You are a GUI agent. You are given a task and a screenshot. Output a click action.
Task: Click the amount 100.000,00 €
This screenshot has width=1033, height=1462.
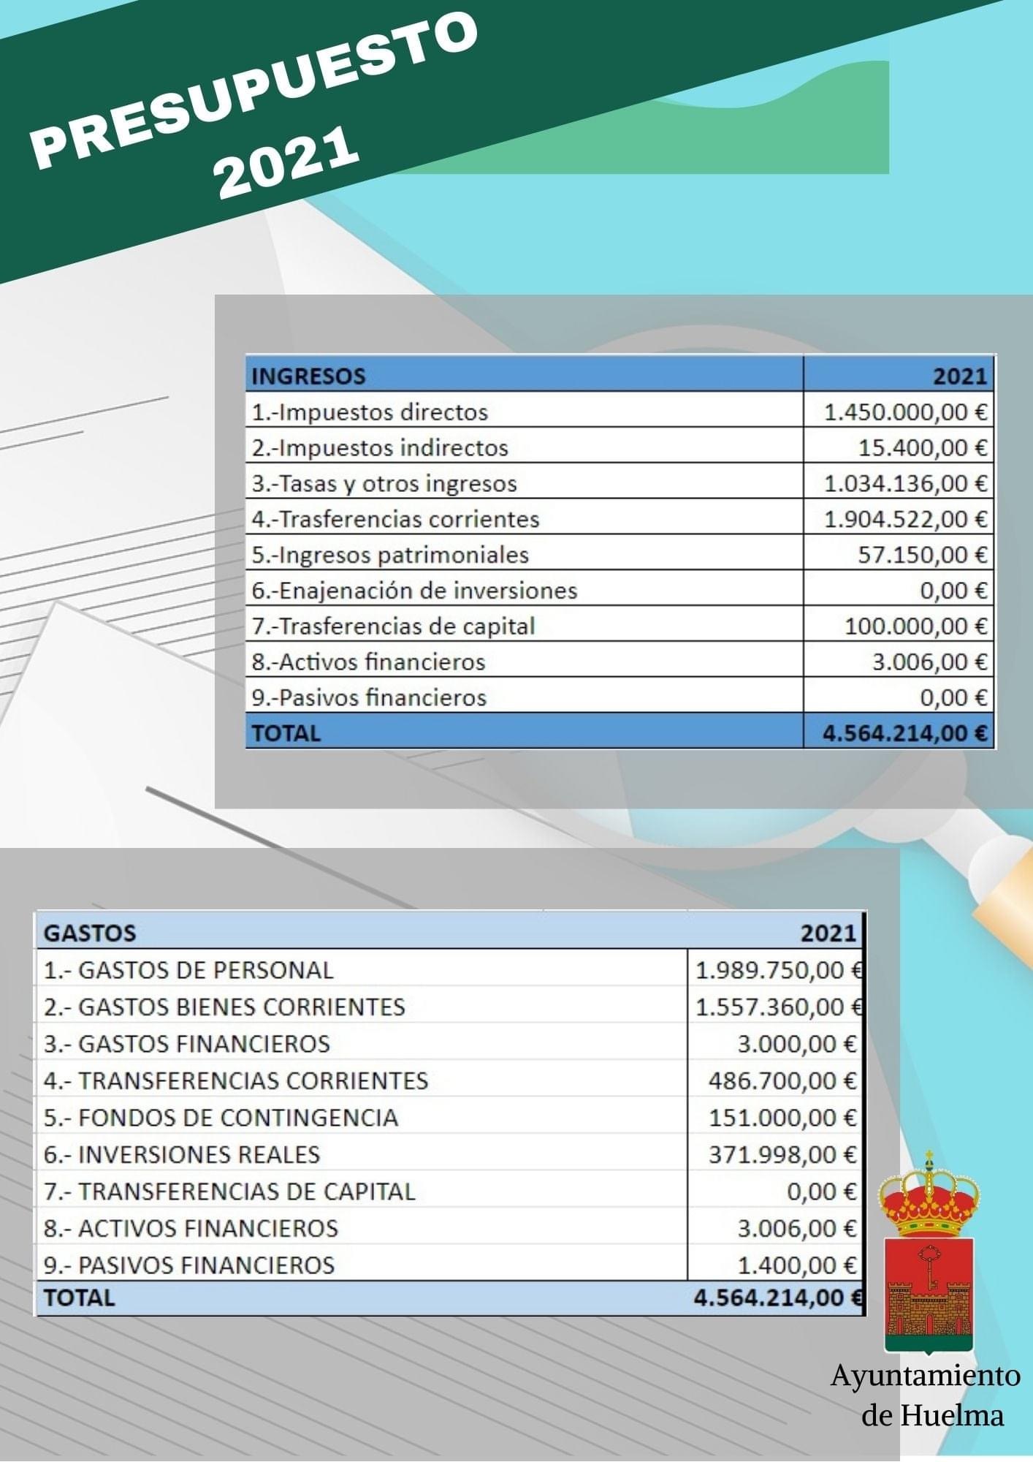(916, 626)
